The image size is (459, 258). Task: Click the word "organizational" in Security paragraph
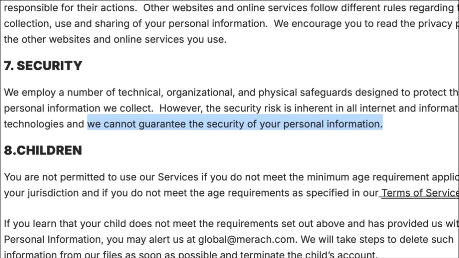point(200,92)
